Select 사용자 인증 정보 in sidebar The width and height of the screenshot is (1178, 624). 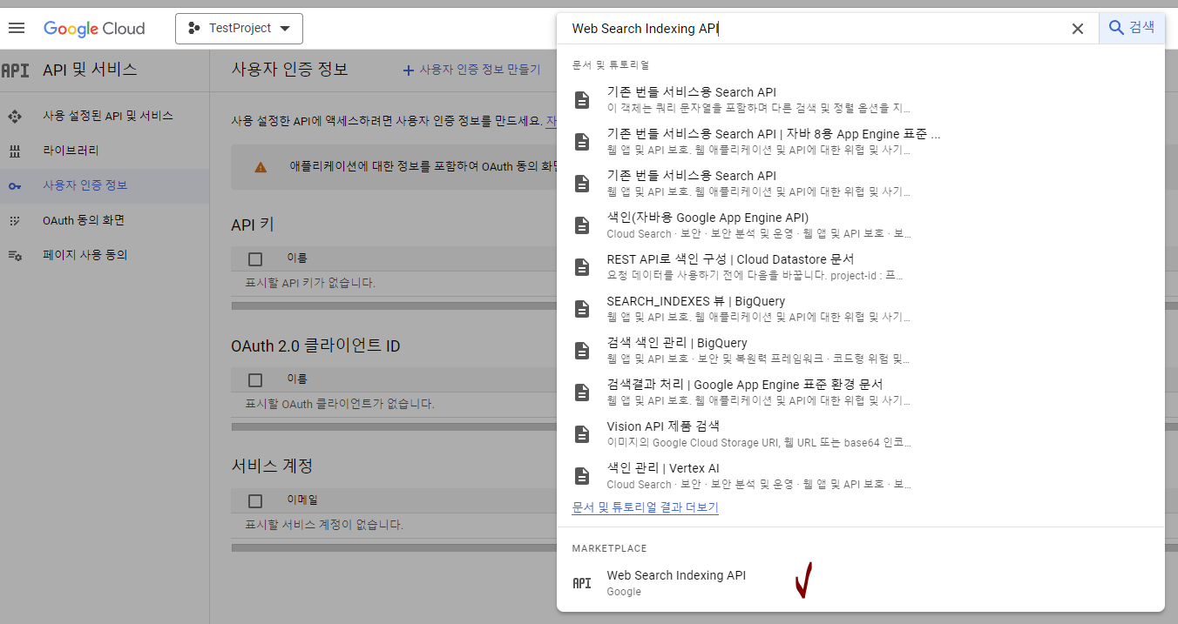click(85, 185)
